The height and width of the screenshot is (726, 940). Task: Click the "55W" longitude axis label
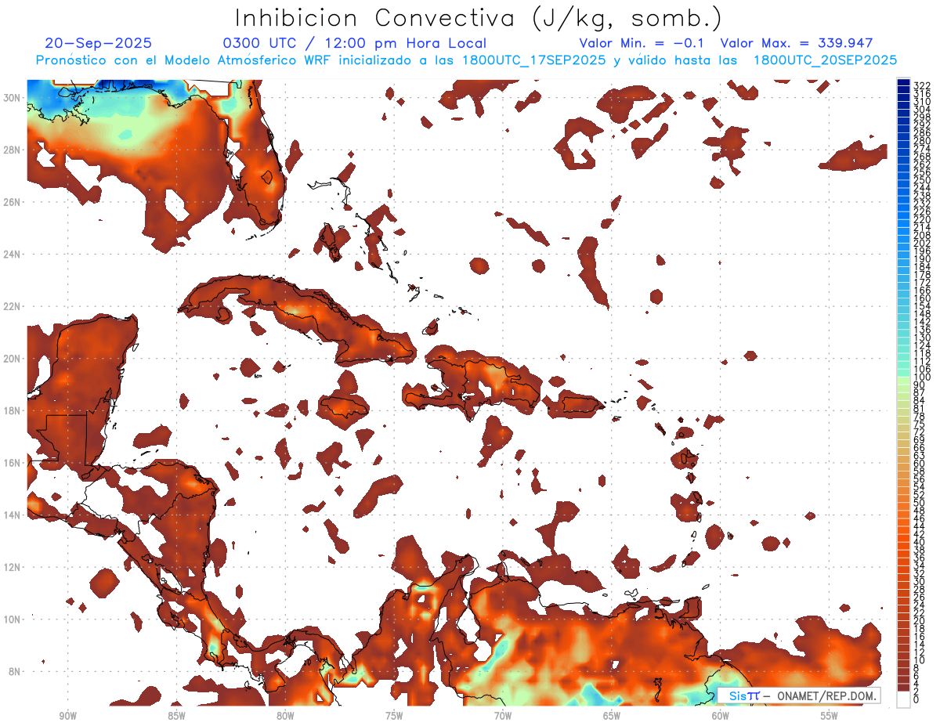(x=830, y=716)
